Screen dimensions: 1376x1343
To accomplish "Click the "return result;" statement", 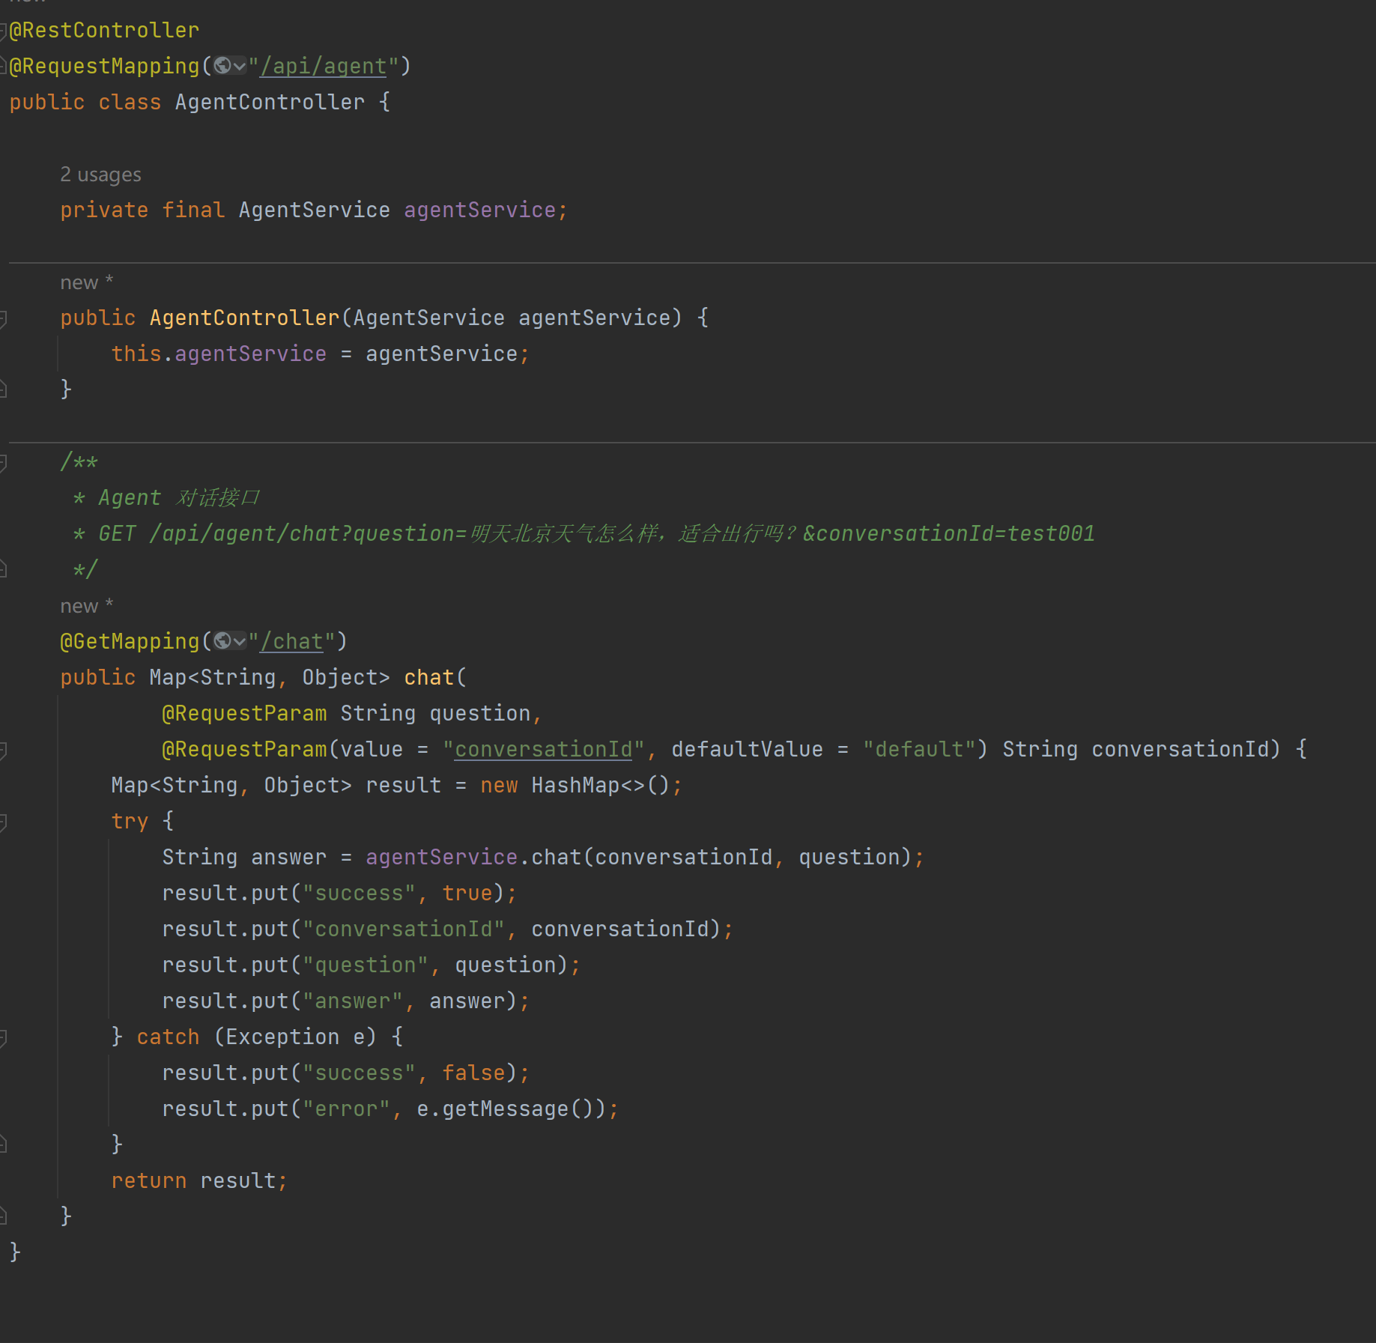I will pyautogui.click(x=199, y=1181).
